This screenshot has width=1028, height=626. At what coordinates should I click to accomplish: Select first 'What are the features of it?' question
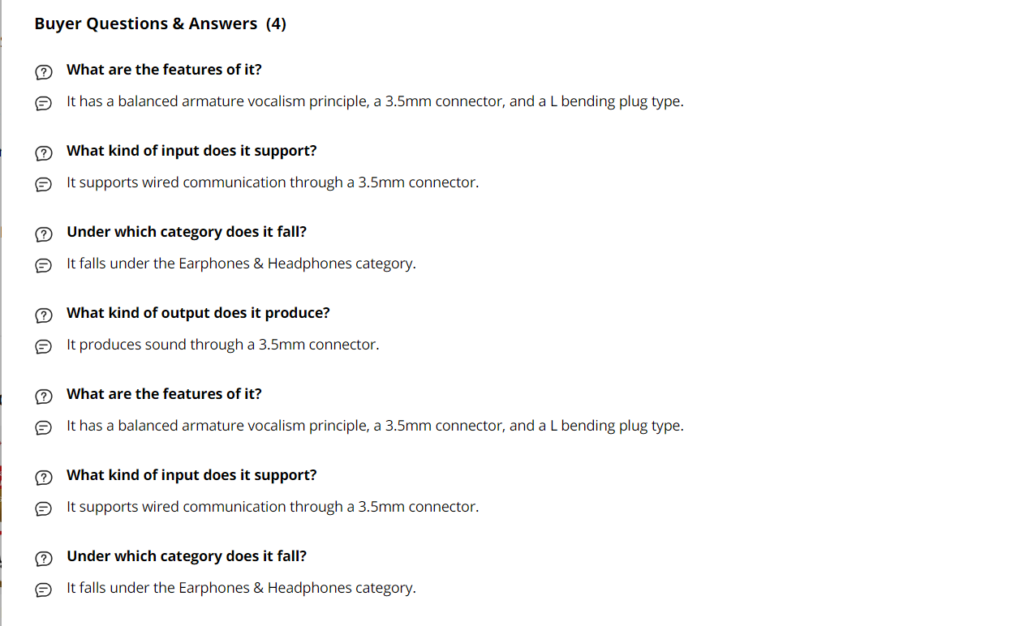click(164, 70)
